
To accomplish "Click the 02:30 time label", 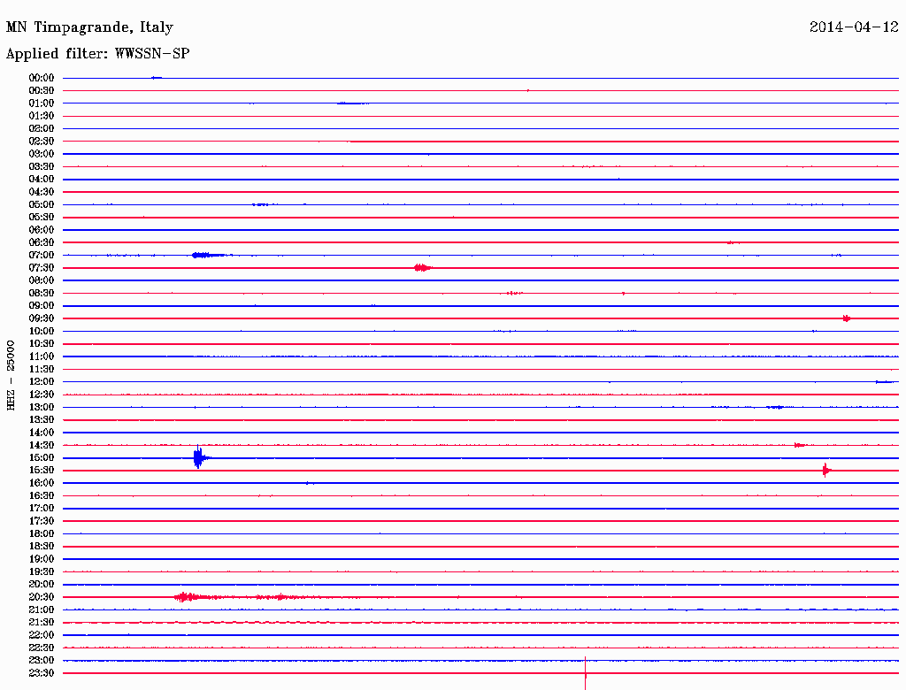I will (x=42, y=142).
